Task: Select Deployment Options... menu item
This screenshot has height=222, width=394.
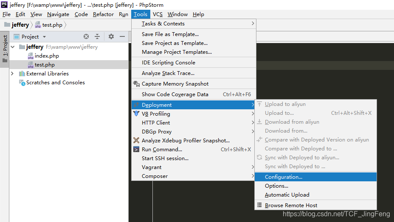Action: 315,186
